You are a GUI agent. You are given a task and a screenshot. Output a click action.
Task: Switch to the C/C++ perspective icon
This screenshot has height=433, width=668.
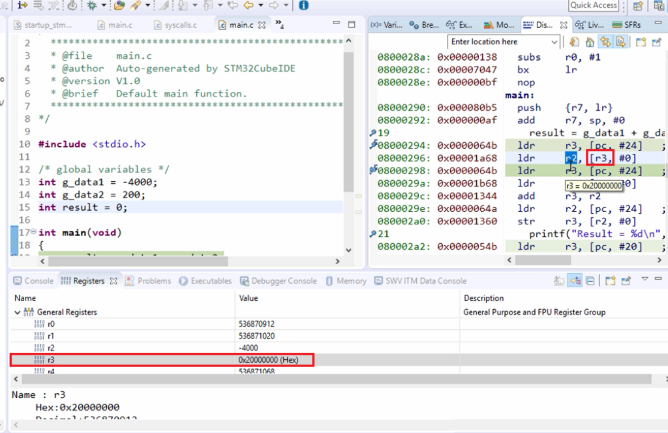tap(659, 5)
